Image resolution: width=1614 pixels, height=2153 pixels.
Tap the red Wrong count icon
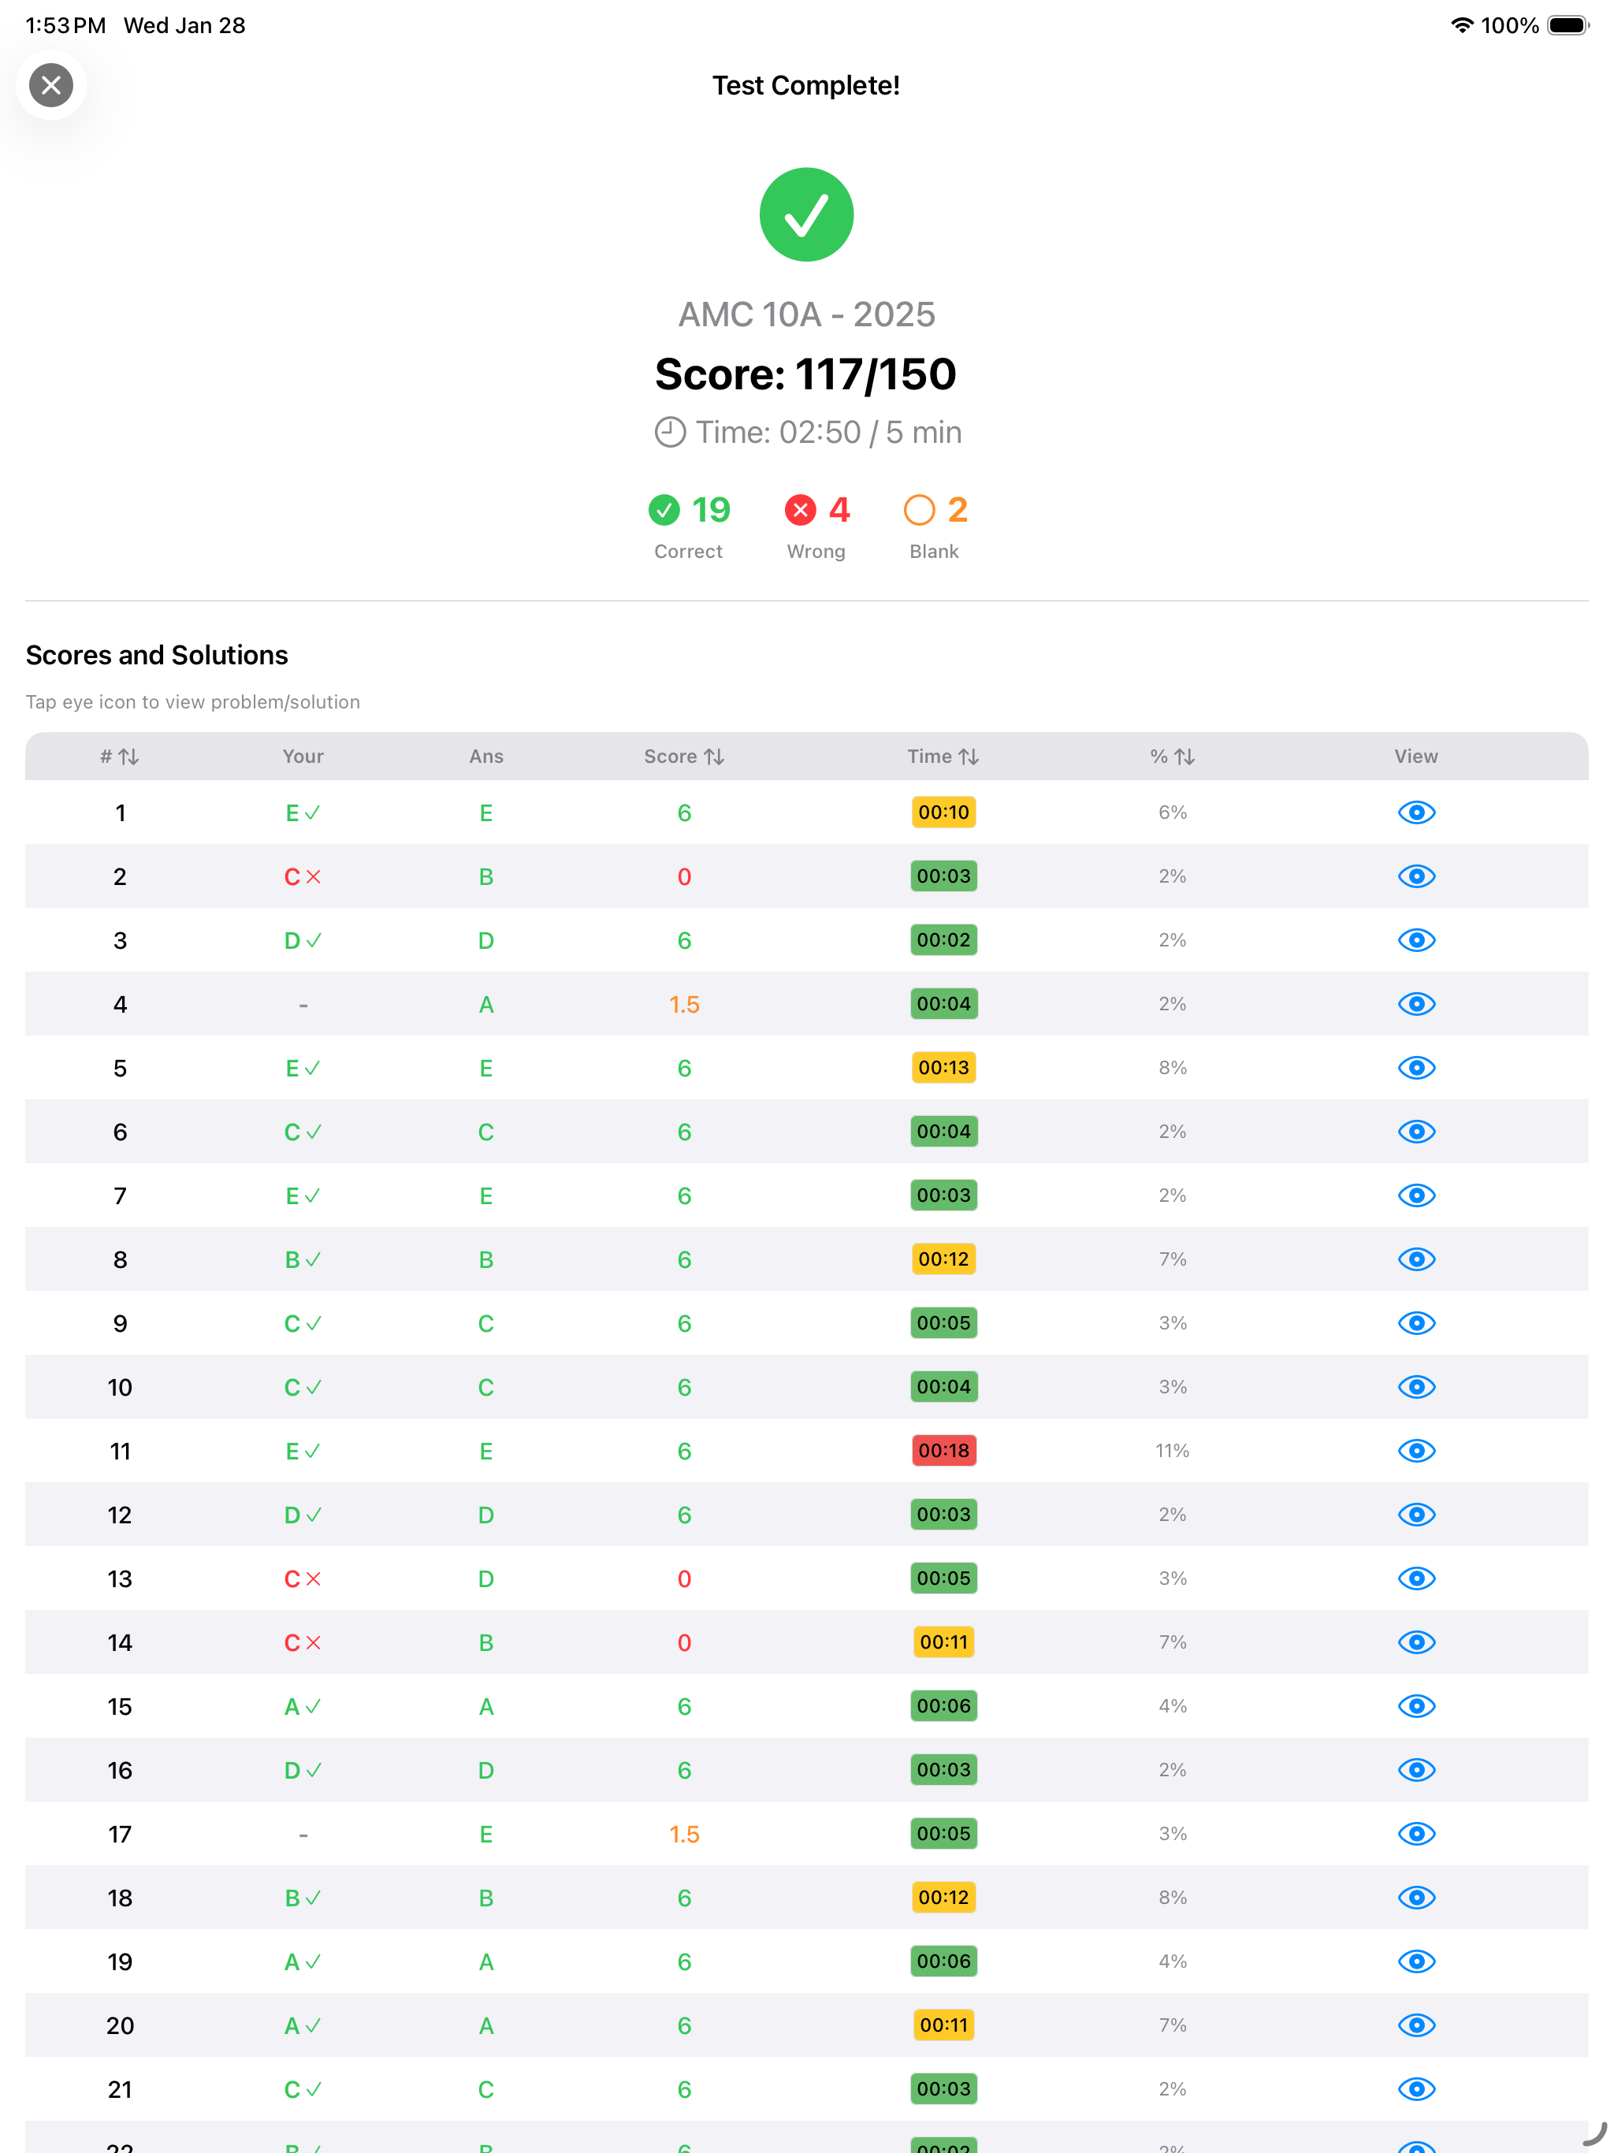tap(800, 510)
